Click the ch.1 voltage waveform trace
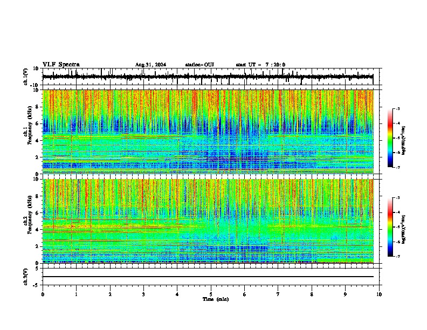This screenshot has width=427, height=330. (208, 77)
